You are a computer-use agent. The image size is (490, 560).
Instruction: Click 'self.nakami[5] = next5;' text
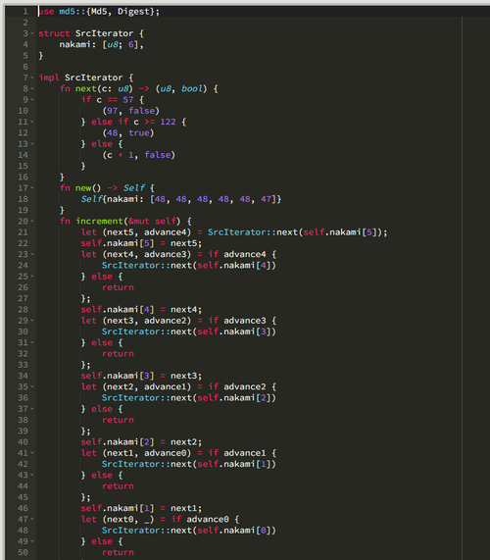(x=141, y=243)
